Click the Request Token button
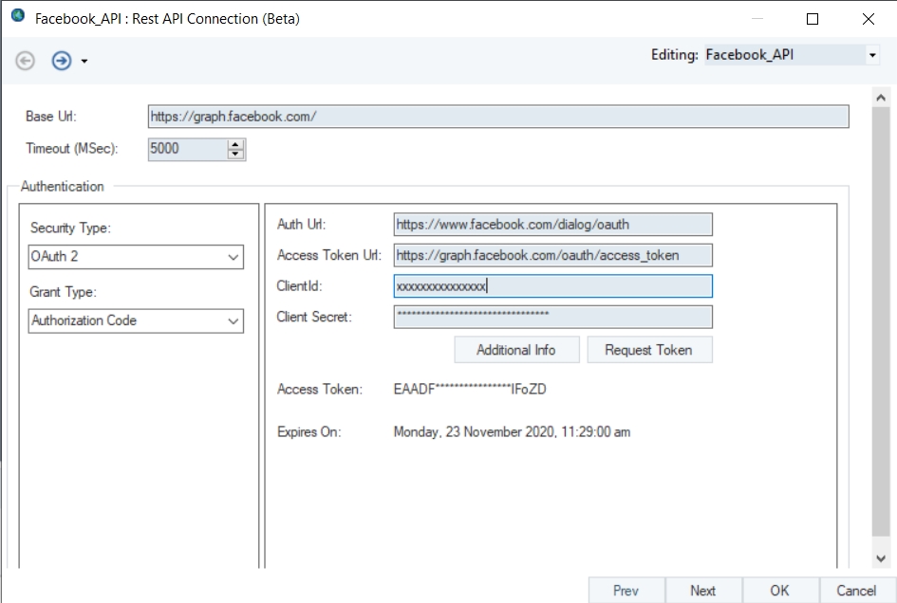Screen dimensions: 897x603 pos(649,350)
